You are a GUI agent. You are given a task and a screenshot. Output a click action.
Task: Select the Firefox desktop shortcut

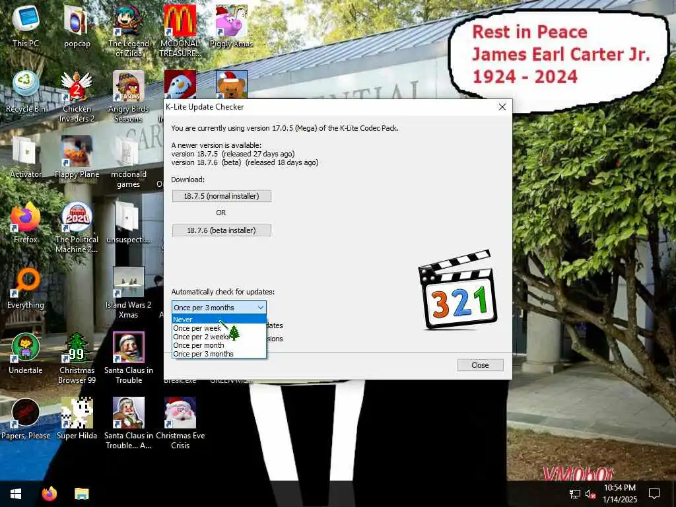[26, 222]
